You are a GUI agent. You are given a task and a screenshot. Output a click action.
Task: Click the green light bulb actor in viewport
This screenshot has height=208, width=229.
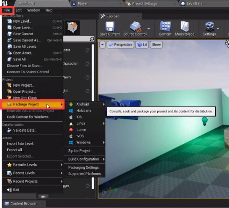pos(205,121)
